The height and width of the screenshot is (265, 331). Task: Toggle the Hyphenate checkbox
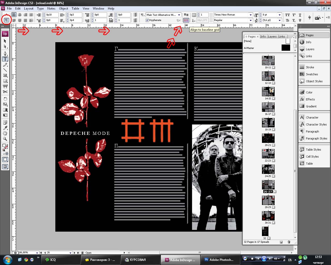[x=147, y=20]
